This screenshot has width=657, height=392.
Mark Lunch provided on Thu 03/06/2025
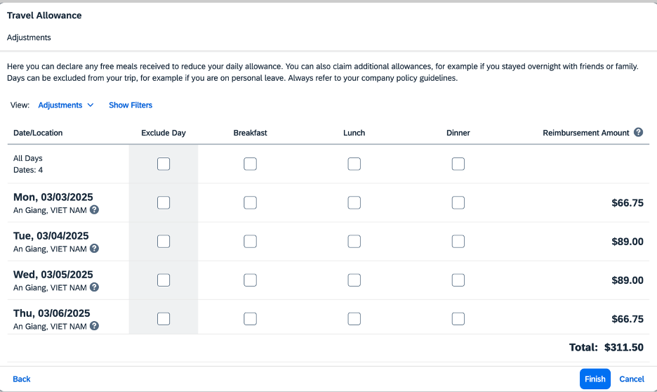click(x=354, y=319)
